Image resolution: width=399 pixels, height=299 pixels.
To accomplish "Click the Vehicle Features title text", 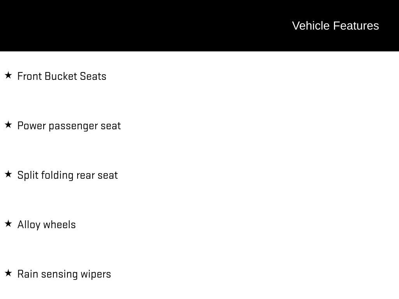I will 335,26.
